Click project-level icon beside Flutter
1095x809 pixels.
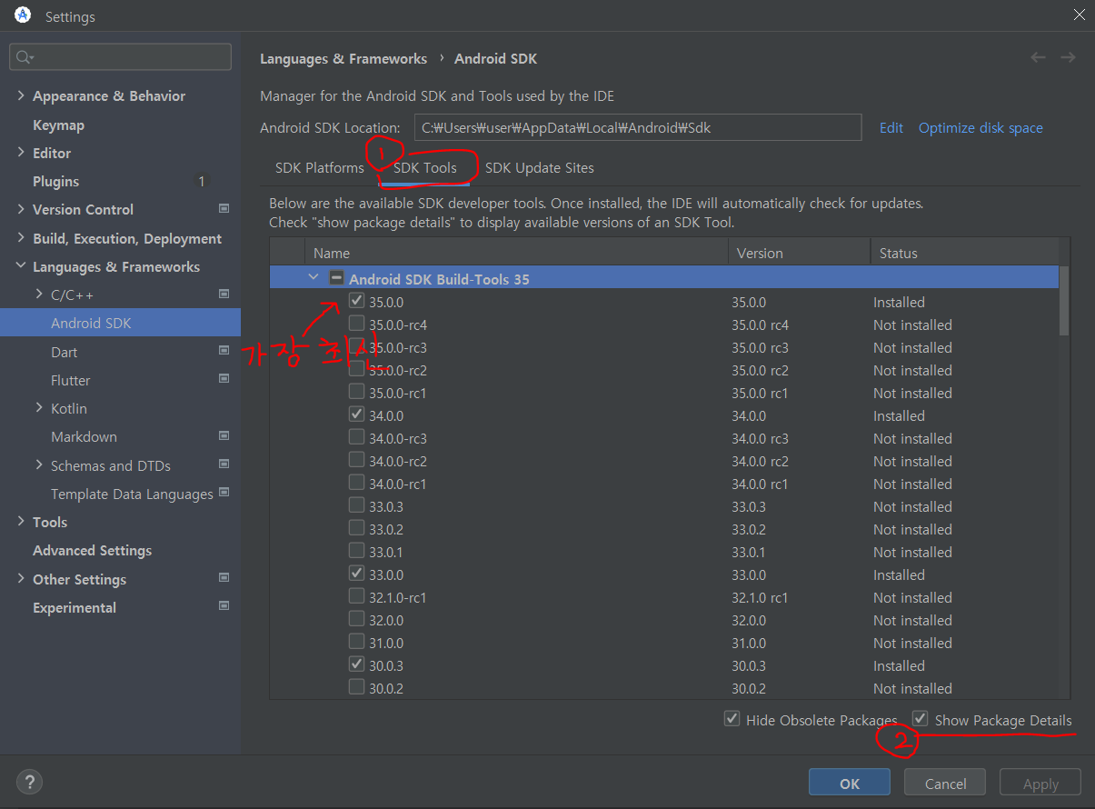click(x=224, y=379)
